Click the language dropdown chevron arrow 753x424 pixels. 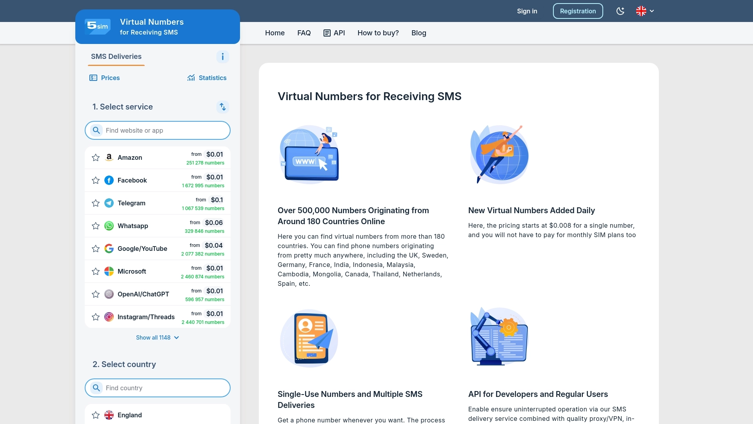point(652,11)
